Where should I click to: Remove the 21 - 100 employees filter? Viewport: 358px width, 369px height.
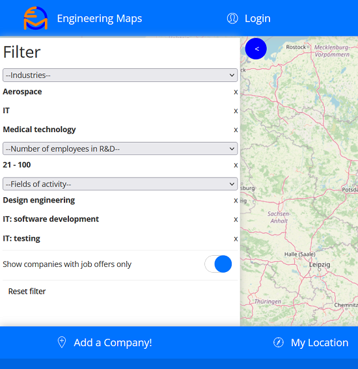pyautogui.click(x=236, y=165)
